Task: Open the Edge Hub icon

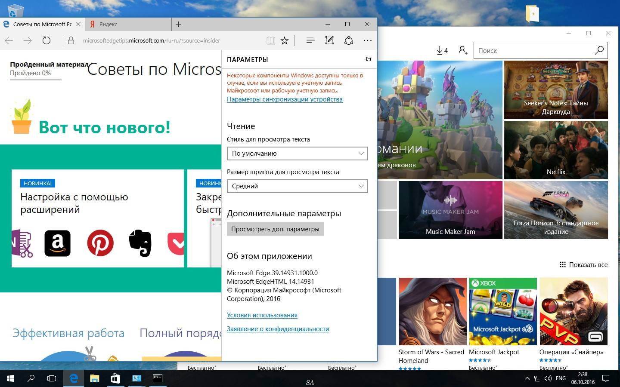Action: [310, 40]
